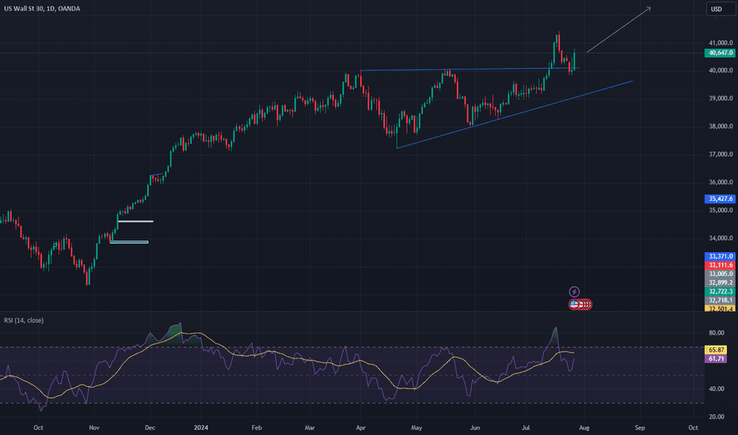Click the Jul label on the time axis

point(526,427)
